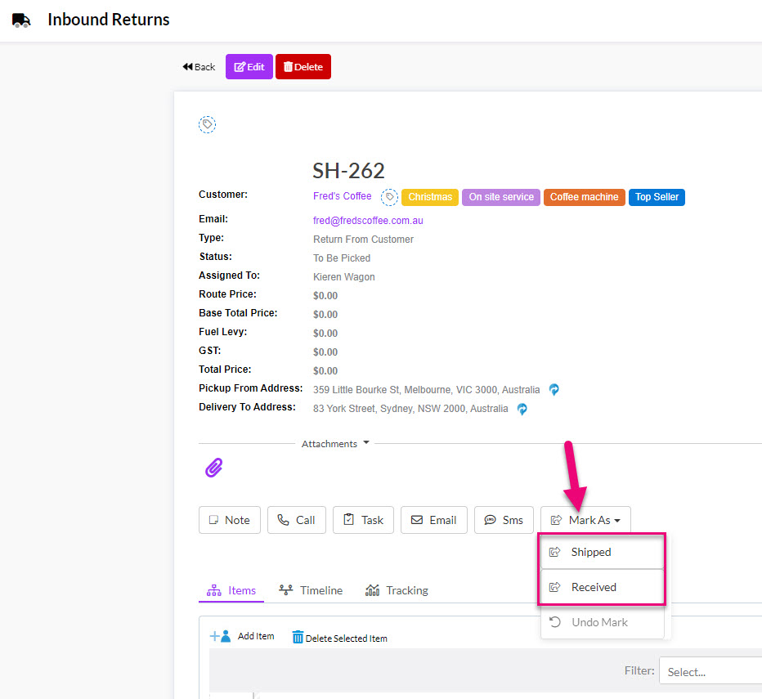The image size is (762, 699).
Task: Click the Kieren Wagon assignee text
Action: pos(343,277)
